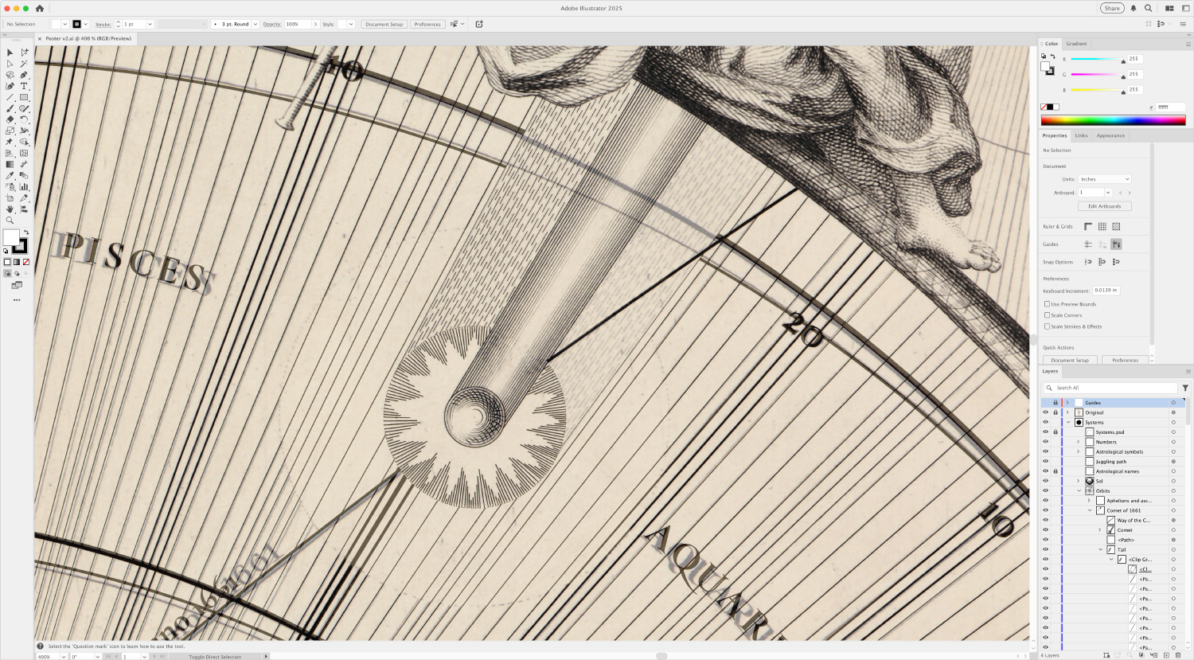The image size is (1194, 660).
Task: Unlock the Astrological names sublayer
Action: (x=1055, y=471)
